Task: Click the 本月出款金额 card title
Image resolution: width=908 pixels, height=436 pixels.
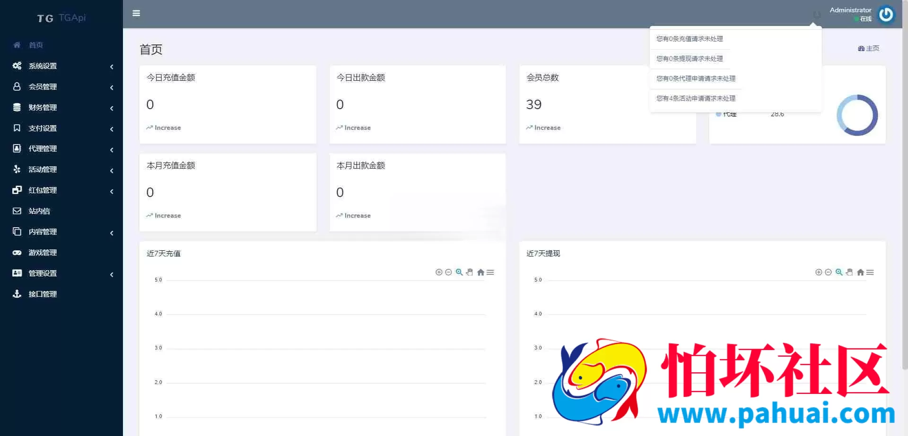Action: (361, 165)
